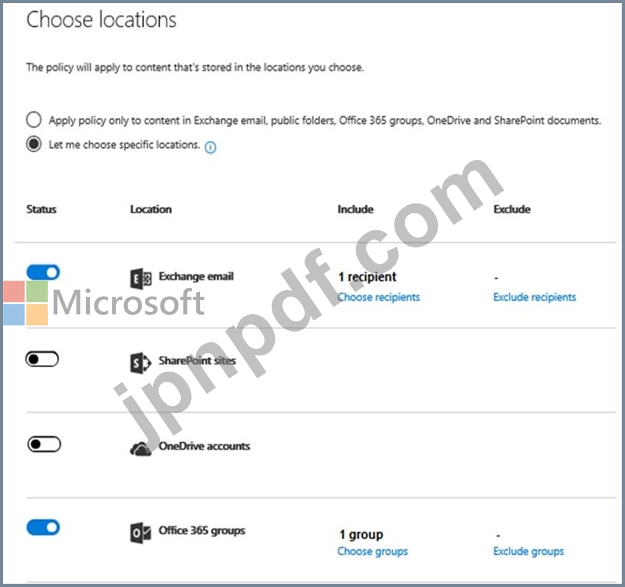Select apply policy to all content radio

point(34,120)
